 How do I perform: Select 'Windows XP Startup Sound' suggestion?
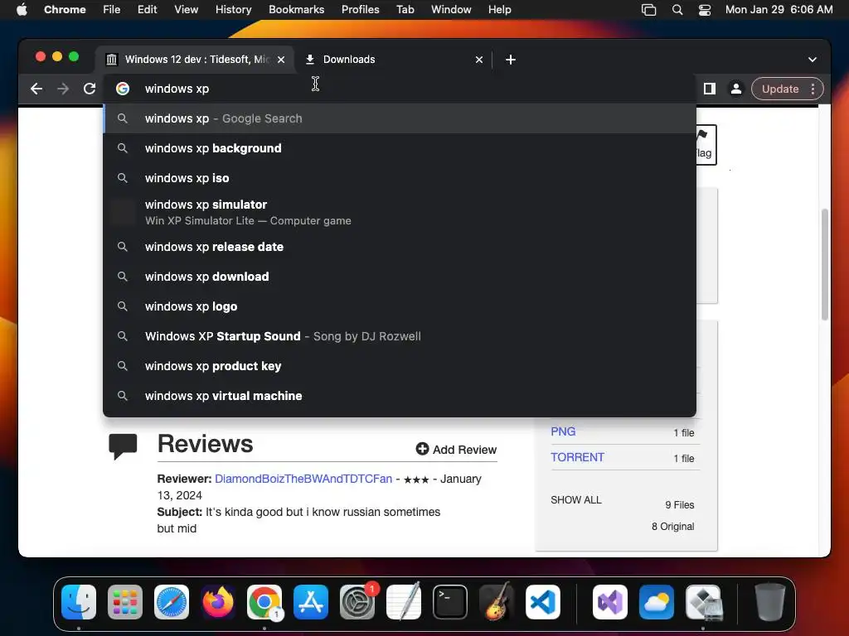[400, 336]
